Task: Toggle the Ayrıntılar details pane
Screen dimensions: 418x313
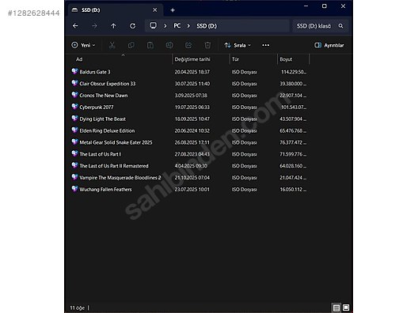Action: click(x=329, y=45)
